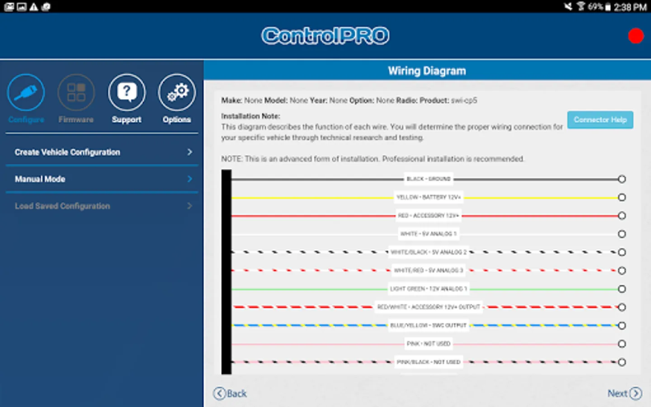Tap the muted sound icon in status bar
Screen dimensions: 651x407
click(568, 6)
